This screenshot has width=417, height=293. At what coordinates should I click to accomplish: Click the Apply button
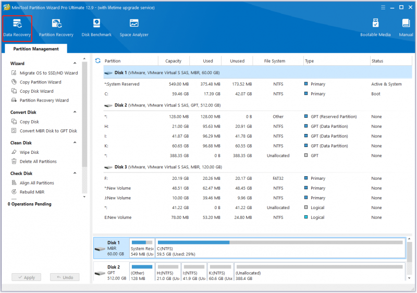[x=27, y=277]
